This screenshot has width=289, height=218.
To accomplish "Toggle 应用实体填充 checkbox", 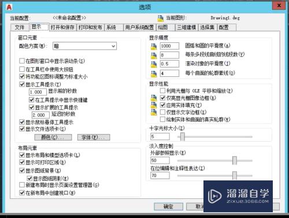I will click(162, 105).
